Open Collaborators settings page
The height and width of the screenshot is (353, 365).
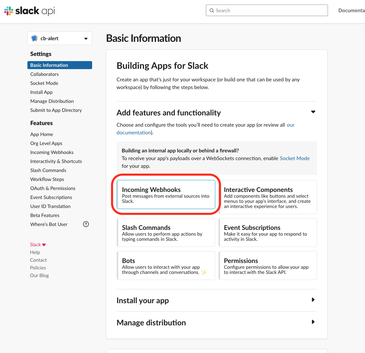click(44, 74)
